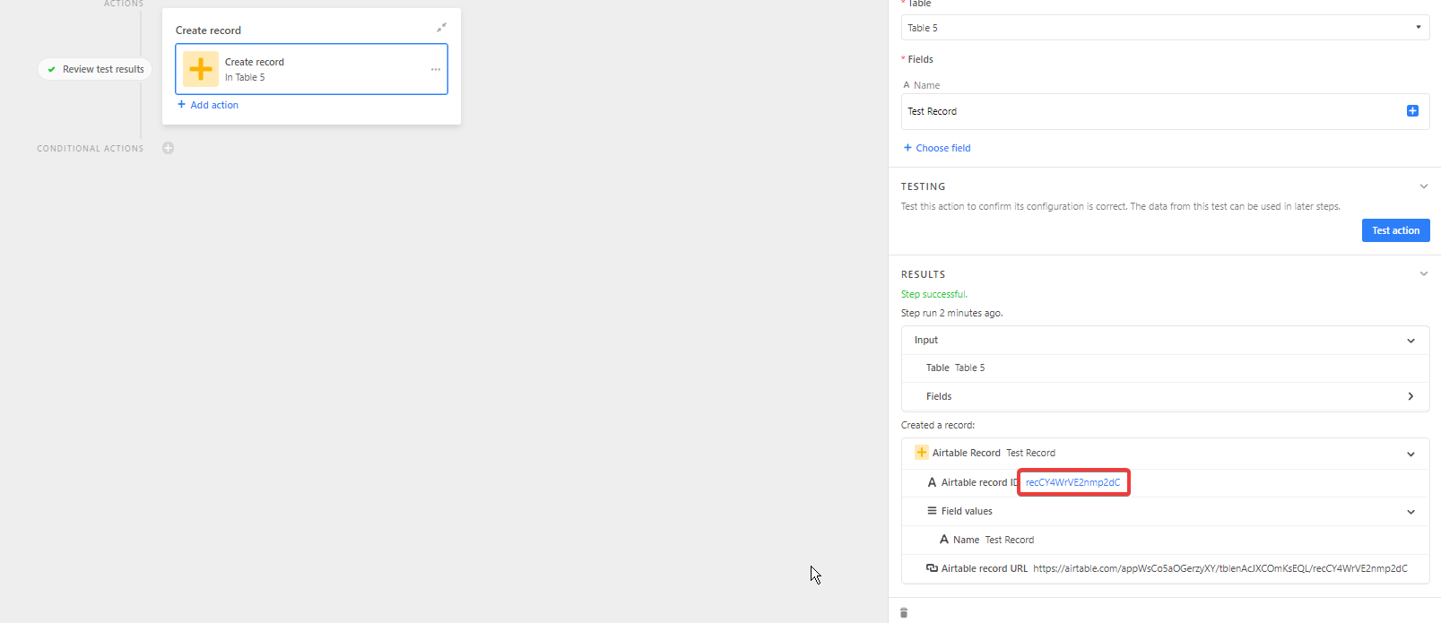Click the Table Table 5 input row

1165,368
